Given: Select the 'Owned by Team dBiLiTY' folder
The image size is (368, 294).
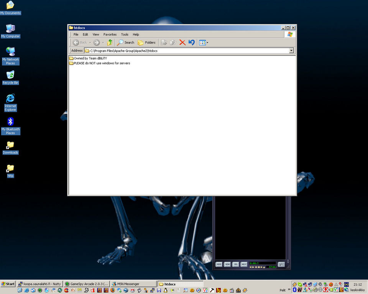Looking at the screenshot, I should (90, 58).
